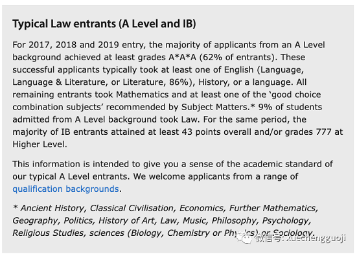This screenshot has width=357, height=254.
Task: Click the 62% of entrants figure
Action: coord(238,57)
